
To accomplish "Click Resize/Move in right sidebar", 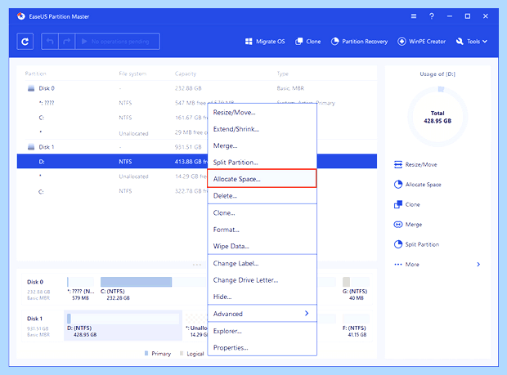I will 415,164.
